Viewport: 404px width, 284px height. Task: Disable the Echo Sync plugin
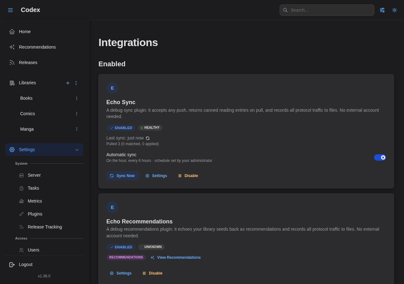(x=188, y=176)
